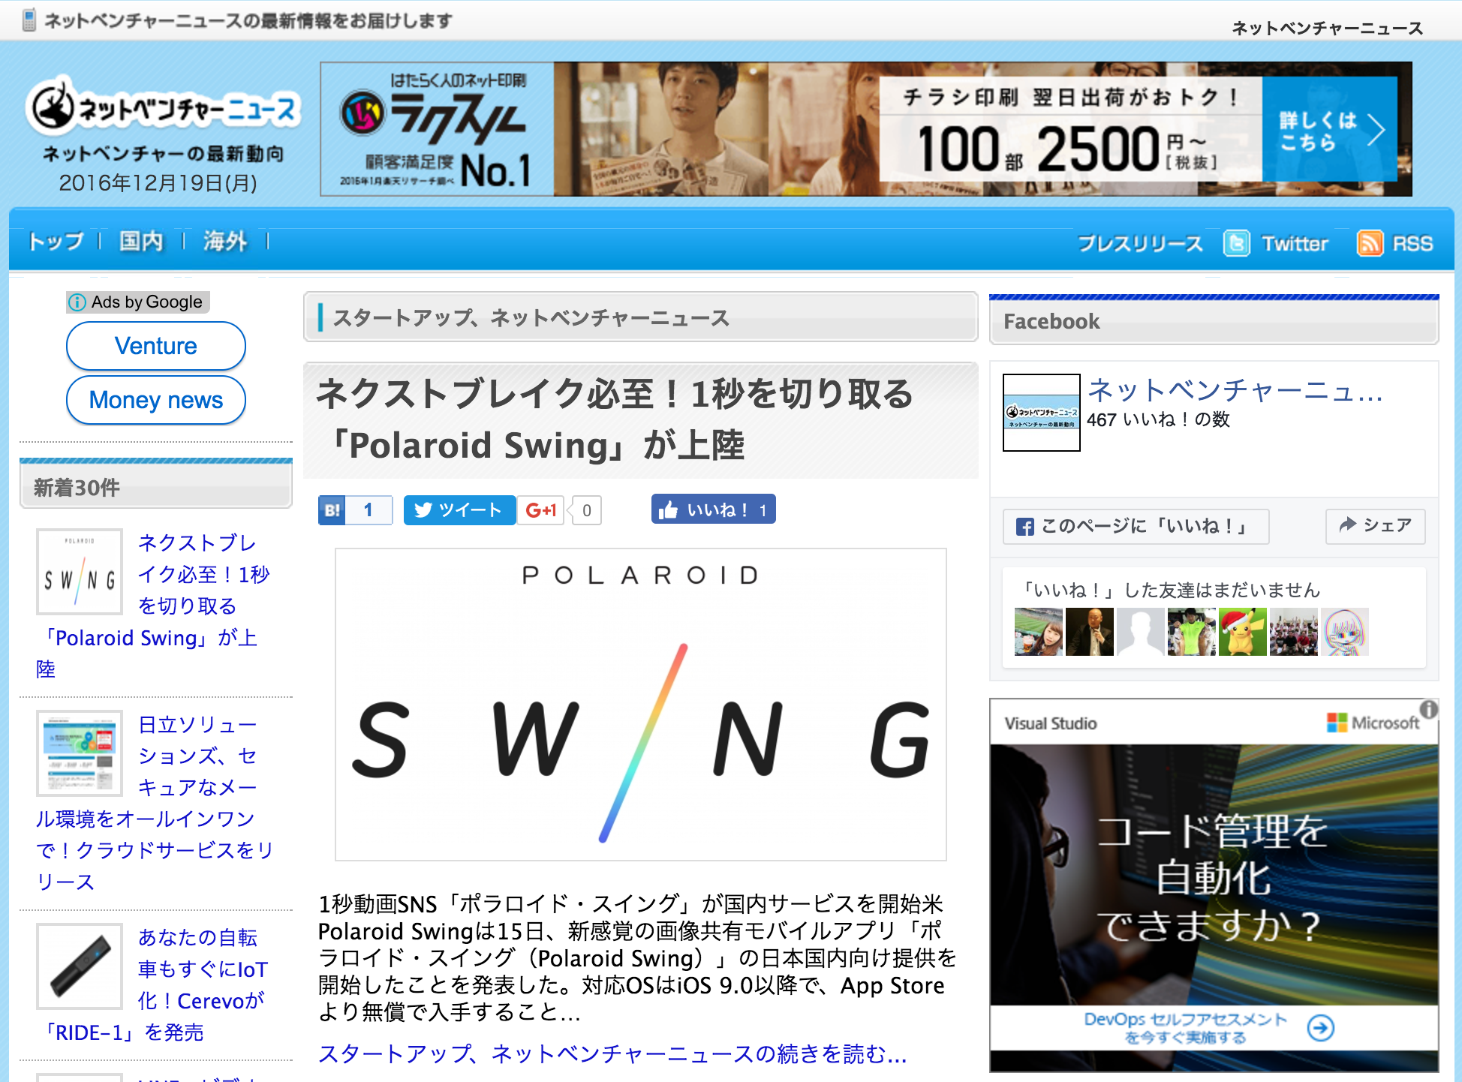
Task: Click the arrow circle in DevOps ad
Action: point(1320,1027)
